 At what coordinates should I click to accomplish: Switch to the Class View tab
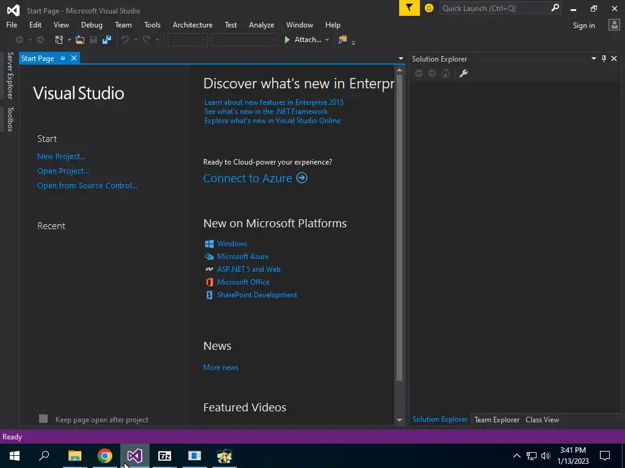pos(542,419)
